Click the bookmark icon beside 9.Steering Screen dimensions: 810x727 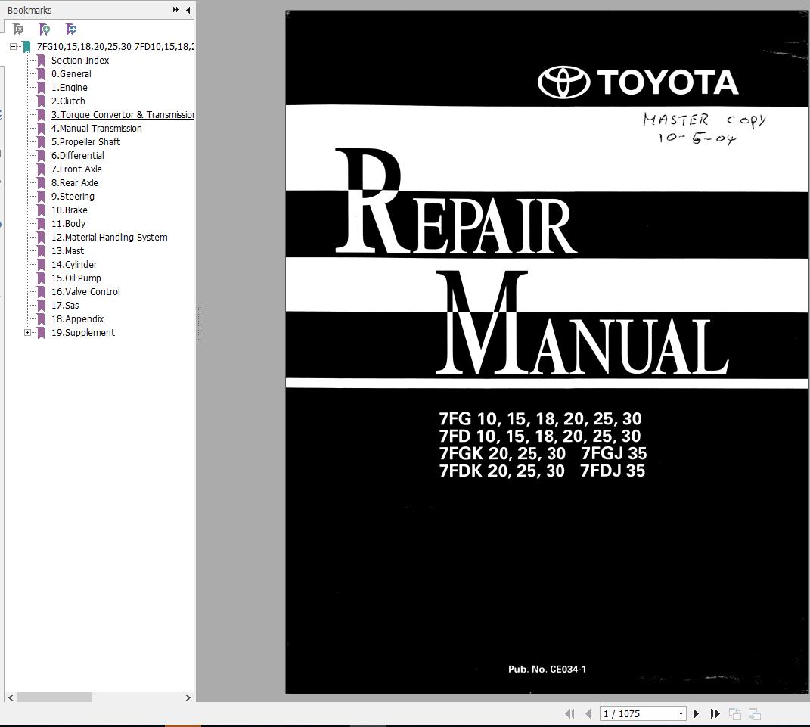(42, 197)
